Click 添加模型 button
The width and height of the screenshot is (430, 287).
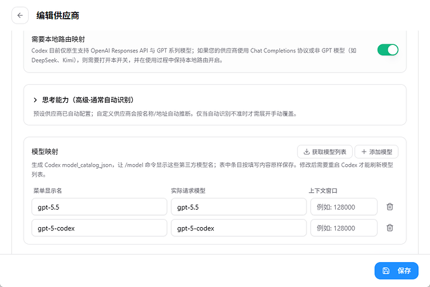click(376, 152)
